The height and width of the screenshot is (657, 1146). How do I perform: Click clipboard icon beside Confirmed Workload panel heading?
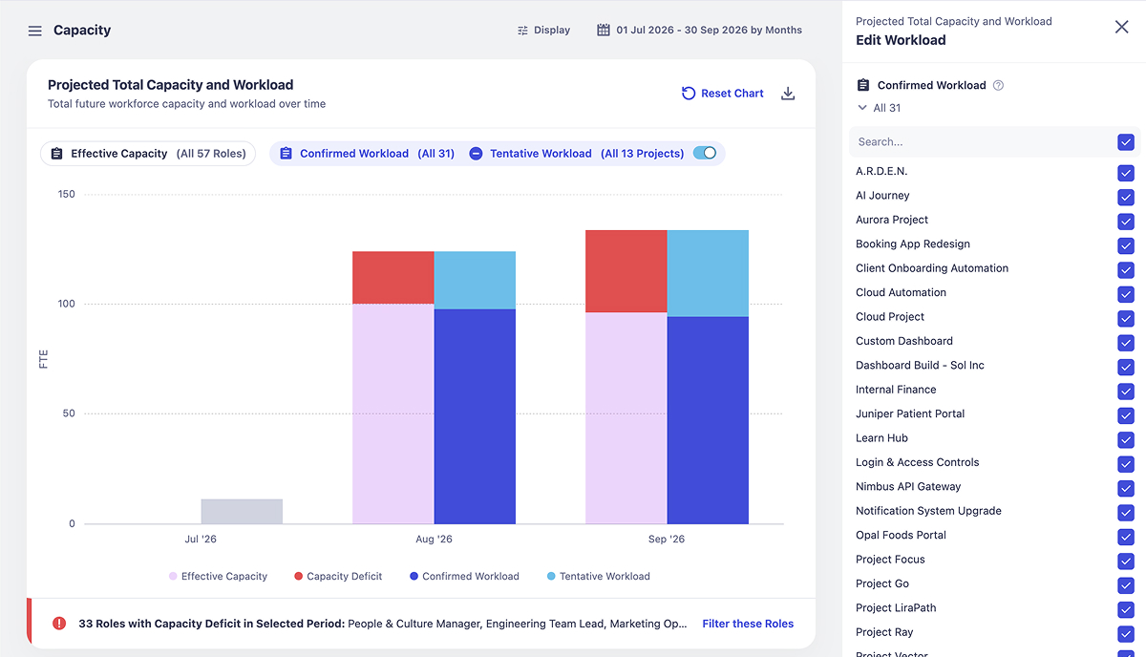(x=863, y=85)
